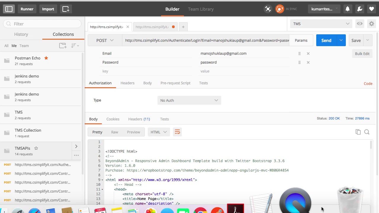
Task: Add a new collection folder icon
Action: (x=63, y=46)
